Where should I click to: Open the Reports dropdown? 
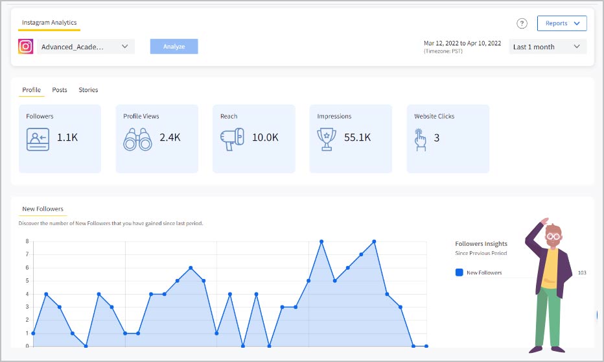click(561, 23)
